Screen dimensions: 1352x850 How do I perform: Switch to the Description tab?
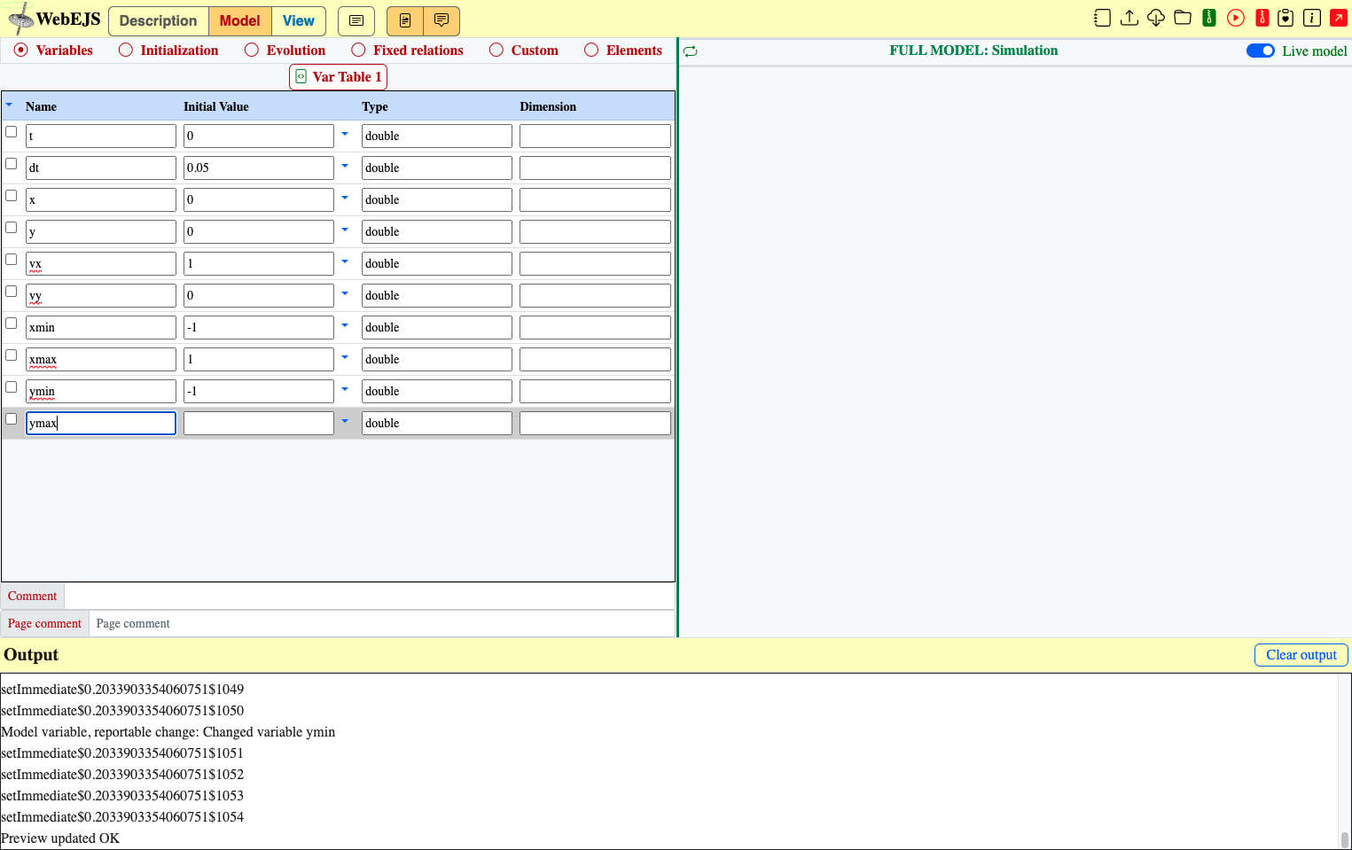159,20
